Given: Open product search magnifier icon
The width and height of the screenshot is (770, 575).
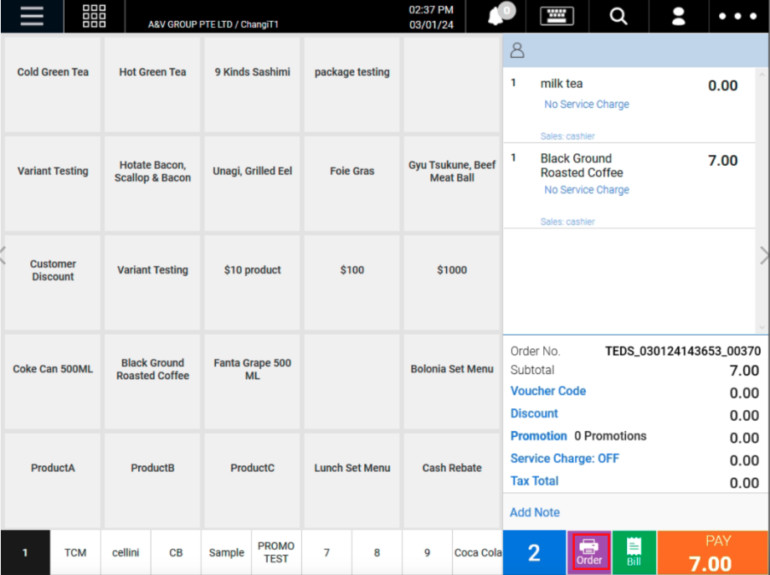Looking at the screenshot, I should tap(619, 16).
